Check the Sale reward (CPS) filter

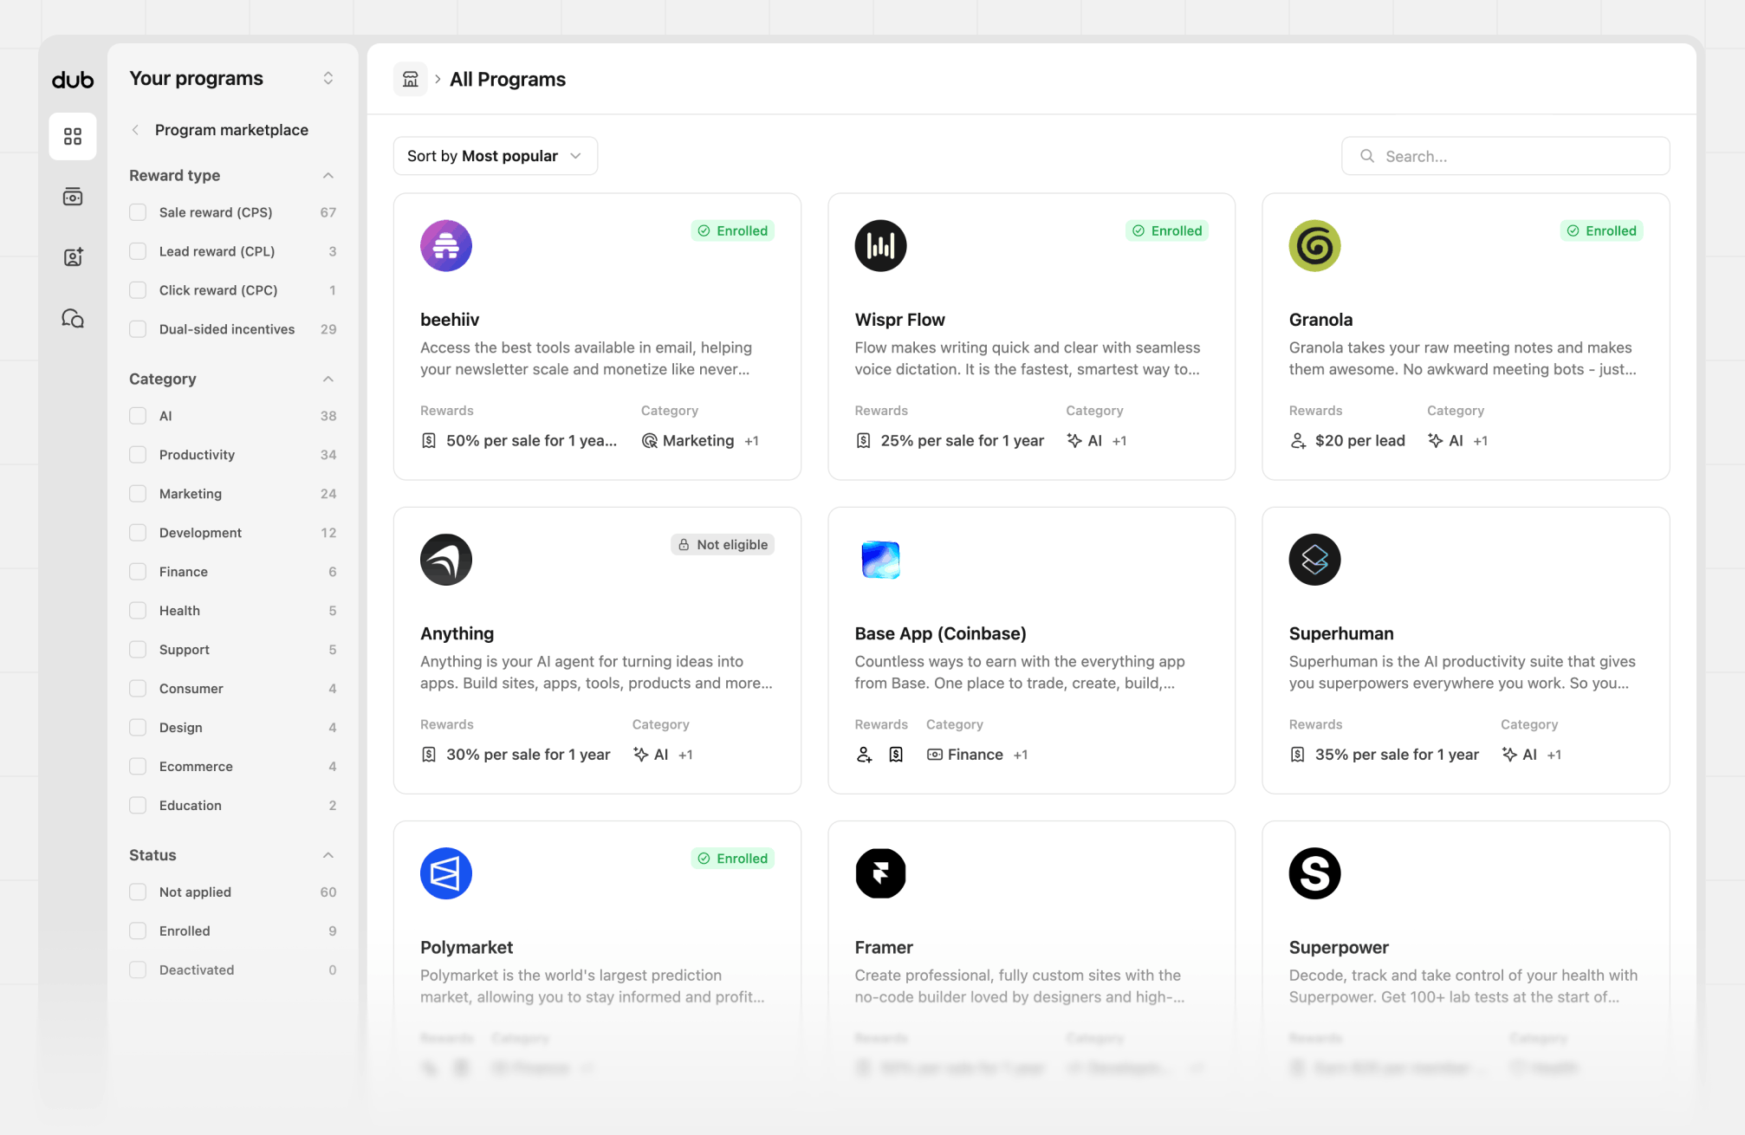coord(138,212)
